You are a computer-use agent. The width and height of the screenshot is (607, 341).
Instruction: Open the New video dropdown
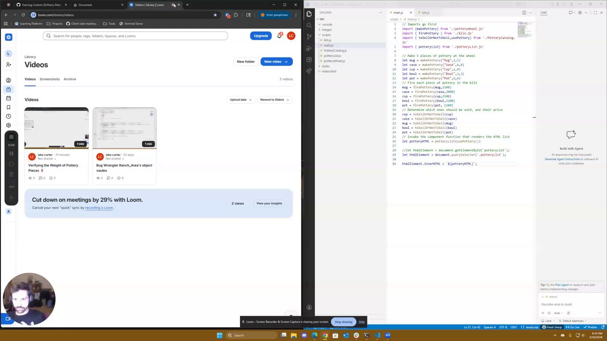[276, 62]
